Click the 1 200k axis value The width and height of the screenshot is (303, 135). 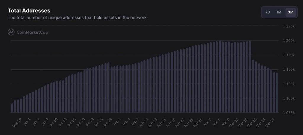point(289,40)
